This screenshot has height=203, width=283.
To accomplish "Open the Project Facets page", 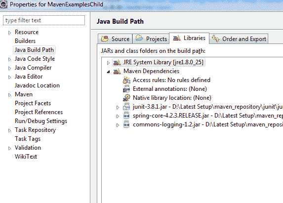I will tap(33, 103).
